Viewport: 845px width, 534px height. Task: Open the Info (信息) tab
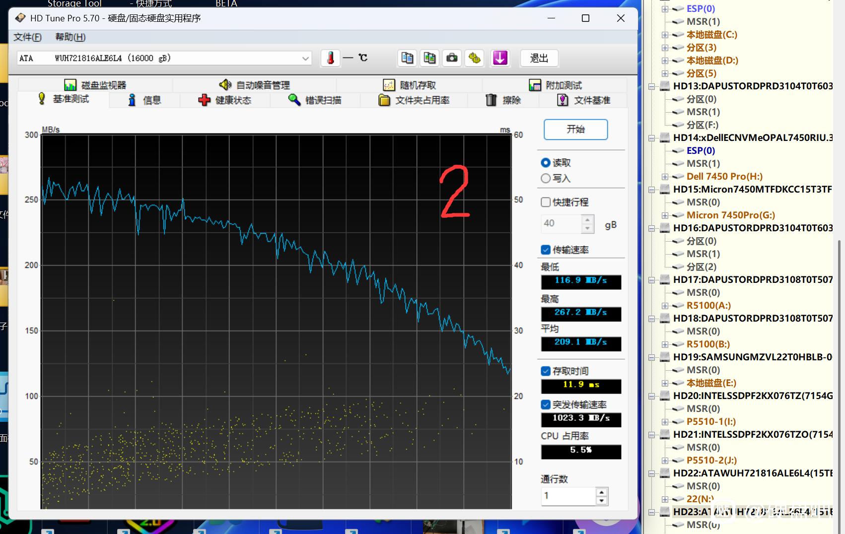tap(144, 100)
